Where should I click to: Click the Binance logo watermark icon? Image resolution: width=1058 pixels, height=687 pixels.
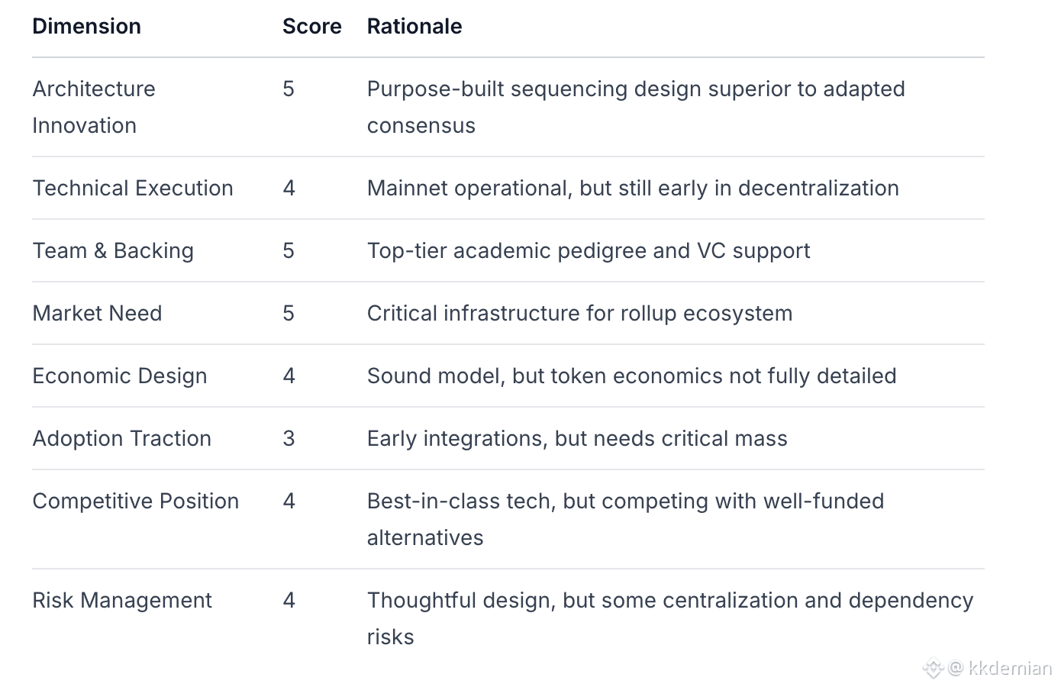pos(933,669)
